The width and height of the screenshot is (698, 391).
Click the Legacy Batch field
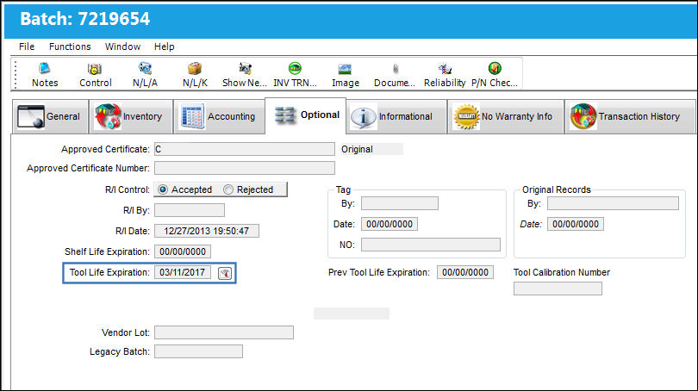(198, 351)
